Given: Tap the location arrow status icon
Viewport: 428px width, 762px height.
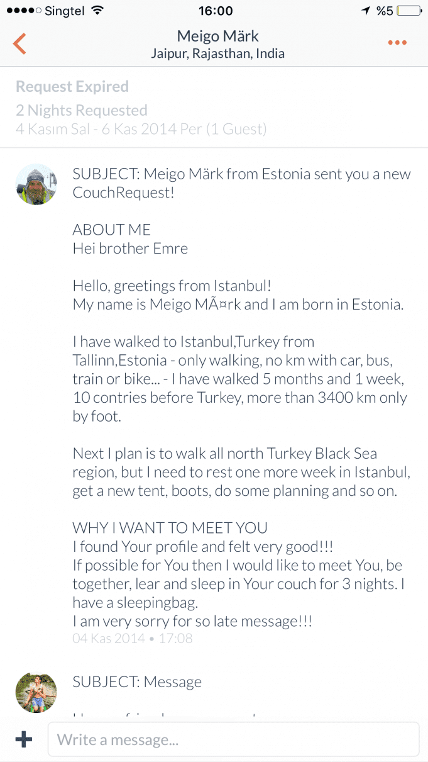Looking at the screenshot, I should click(366, 11).
